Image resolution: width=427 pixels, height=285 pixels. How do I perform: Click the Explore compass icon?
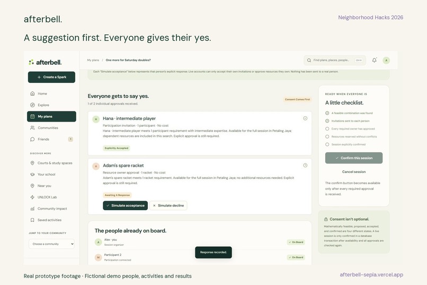(32, 105)
